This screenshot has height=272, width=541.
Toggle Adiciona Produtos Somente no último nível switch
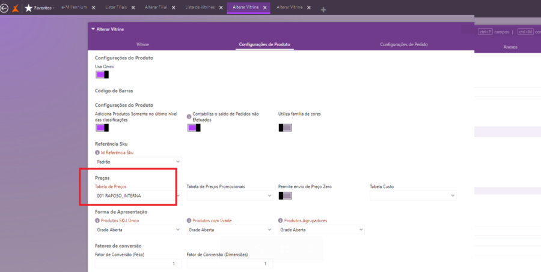point(102,128)
